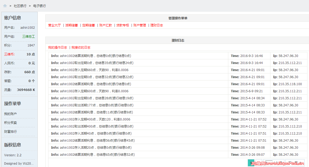The image size is (309, 167).
Task: Go to 账户汇款 from the management menu
Action: tap(105, 25)
